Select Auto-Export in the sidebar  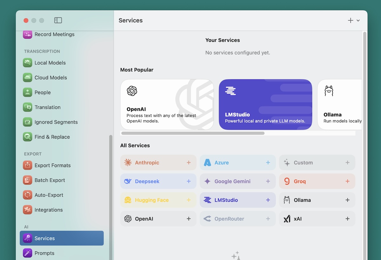point(62,195)
